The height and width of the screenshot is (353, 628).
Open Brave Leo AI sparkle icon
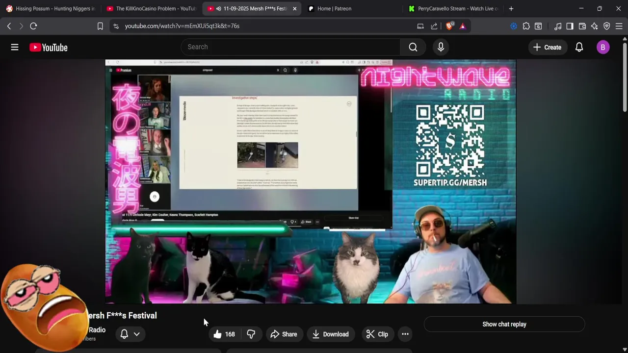[x=595, y=26]
